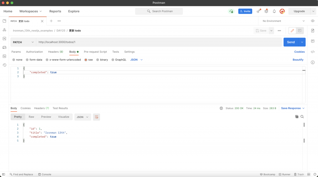
Task: Open the code snippet panel icon
Action: tap(312, 52)
